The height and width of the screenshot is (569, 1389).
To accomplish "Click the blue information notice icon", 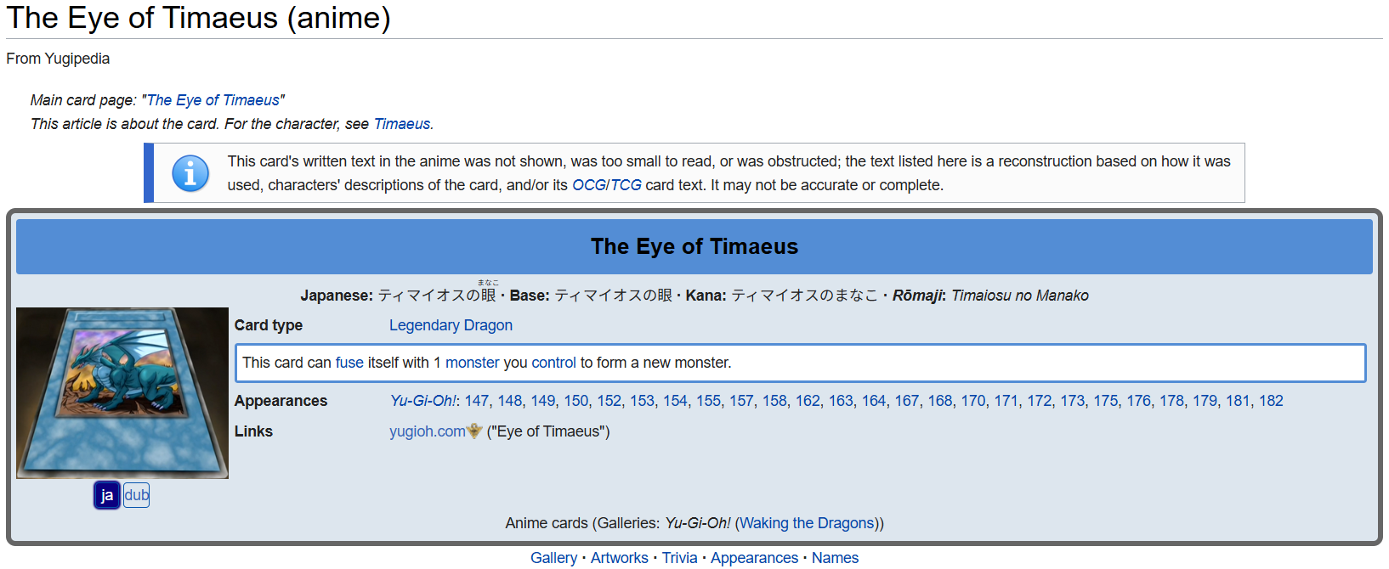I will [x=190, y=173].
